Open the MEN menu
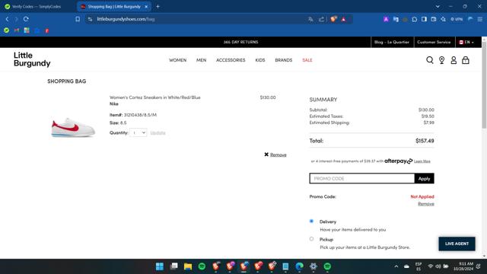Viewport: 487px width, 274px height. (x=201, y=60)
